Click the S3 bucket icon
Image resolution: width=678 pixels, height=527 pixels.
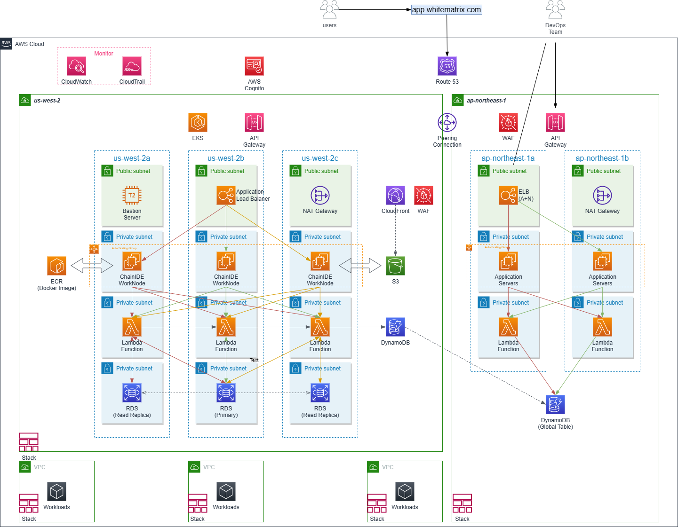(395, 266)
